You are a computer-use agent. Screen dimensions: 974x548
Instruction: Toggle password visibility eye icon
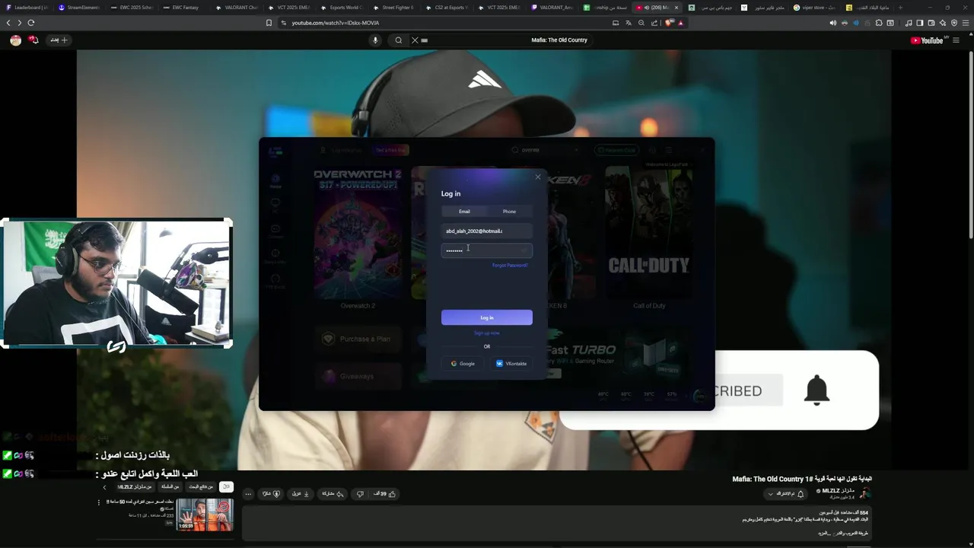(524, 250)
